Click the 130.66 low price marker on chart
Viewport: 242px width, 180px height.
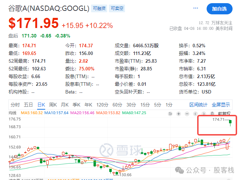point(126,175)
